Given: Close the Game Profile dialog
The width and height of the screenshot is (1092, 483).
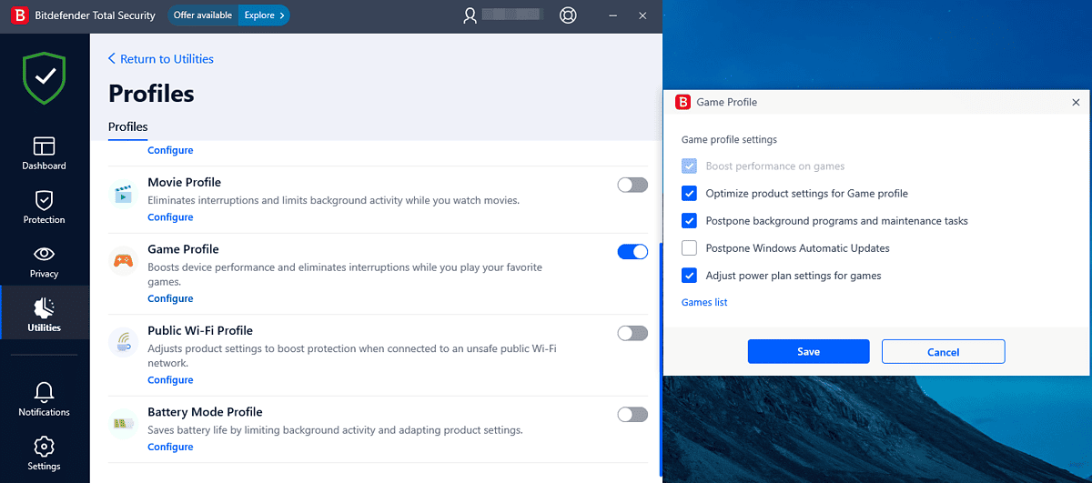Looking at the screenshot, I should 1076,103.
